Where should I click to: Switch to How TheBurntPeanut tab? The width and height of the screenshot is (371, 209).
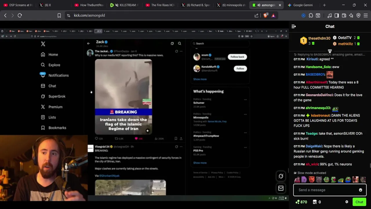coord(89,5)
